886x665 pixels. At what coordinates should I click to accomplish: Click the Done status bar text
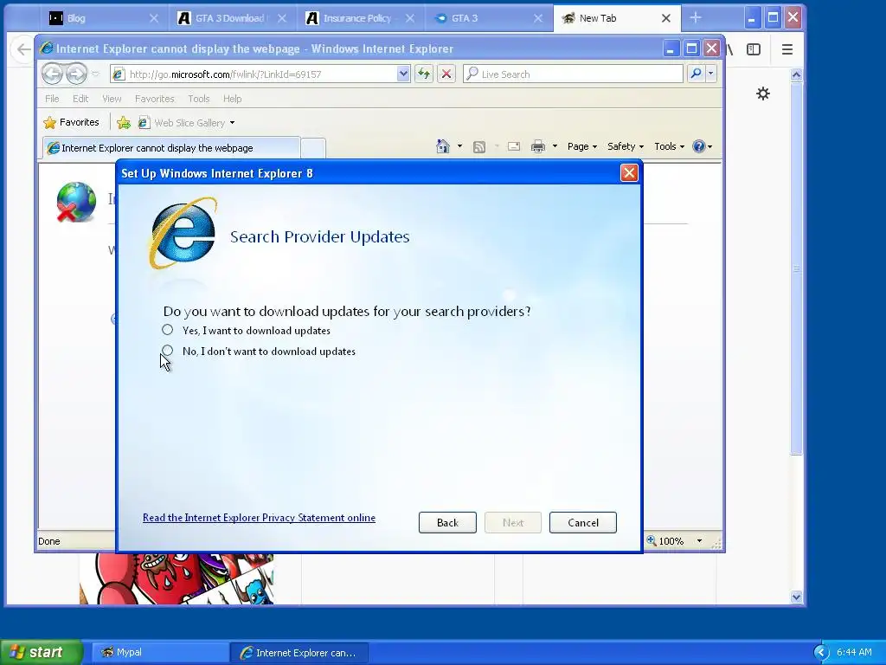point(49,541)
